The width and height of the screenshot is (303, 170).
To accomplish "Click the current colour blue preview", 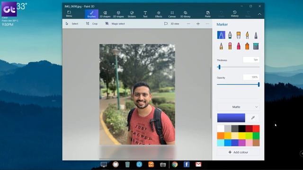I will (231, 118).
